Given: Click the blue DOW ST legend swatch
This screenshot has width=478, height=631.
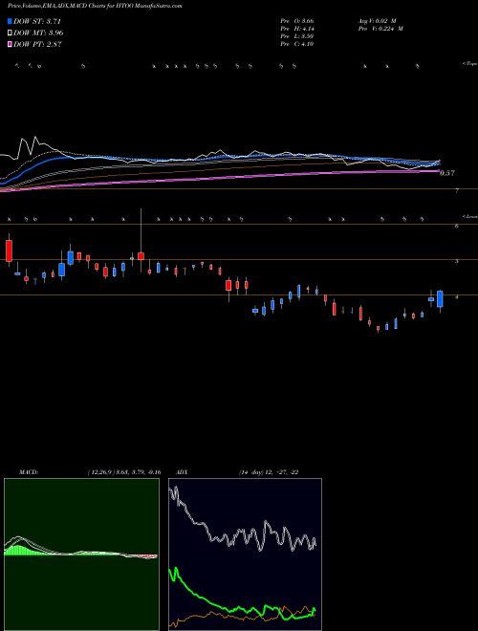Looking at the screenshot, I should point(11,22).
